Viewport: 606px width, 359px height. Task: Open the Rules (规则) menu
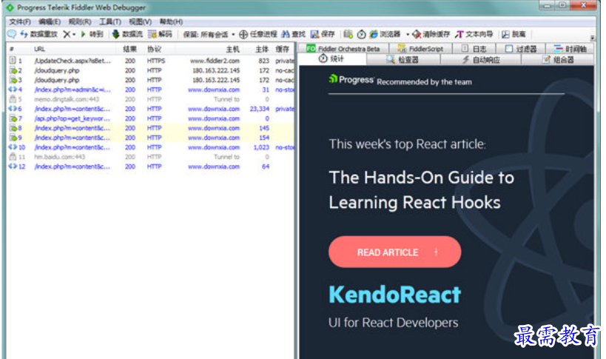click(x=80, y=21)
